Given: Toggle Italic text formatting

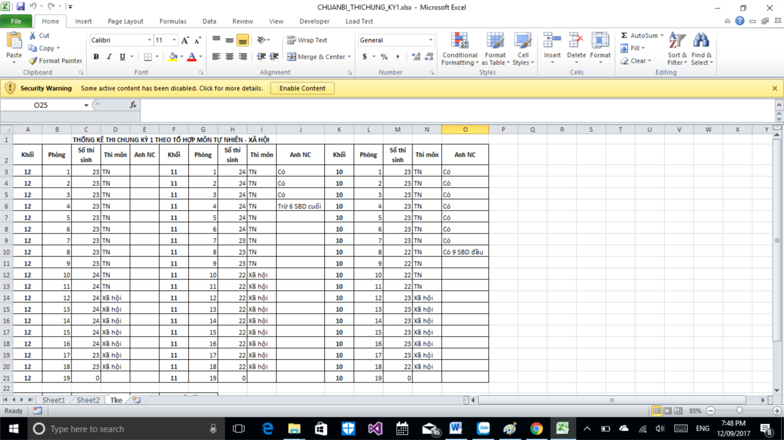Looking at the screenshot, I should (x=109, y=57).
